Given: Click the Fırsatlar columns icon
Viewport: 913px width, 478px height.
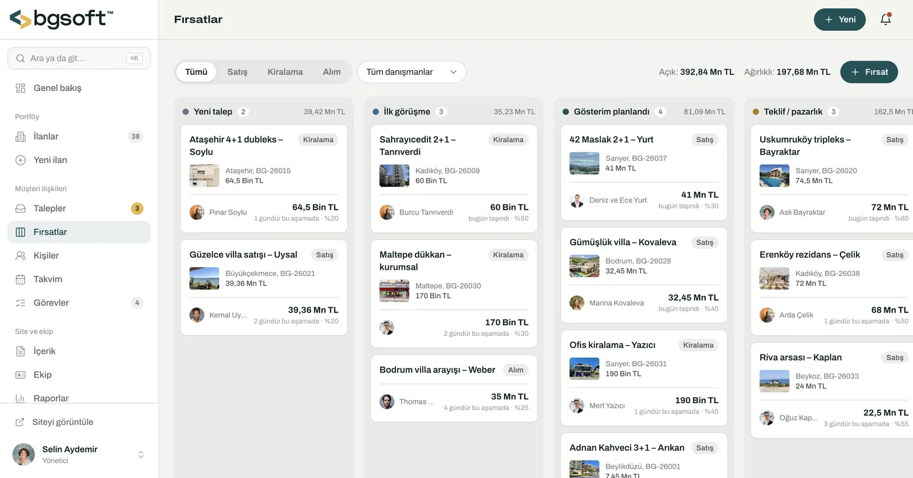Looking at the screenshot, I should (x=21, y=232).
